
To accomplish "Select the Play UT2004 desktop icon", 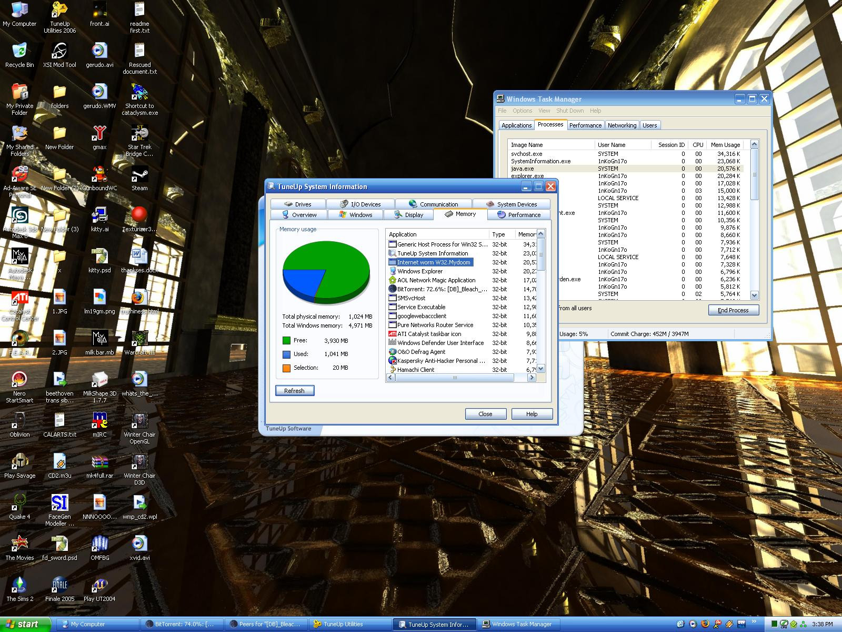I will tap(99, 589).
